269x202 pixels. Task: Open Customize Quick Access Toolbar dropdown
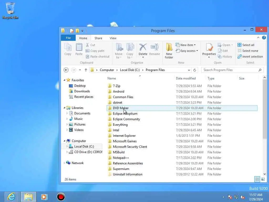[82, 31]
